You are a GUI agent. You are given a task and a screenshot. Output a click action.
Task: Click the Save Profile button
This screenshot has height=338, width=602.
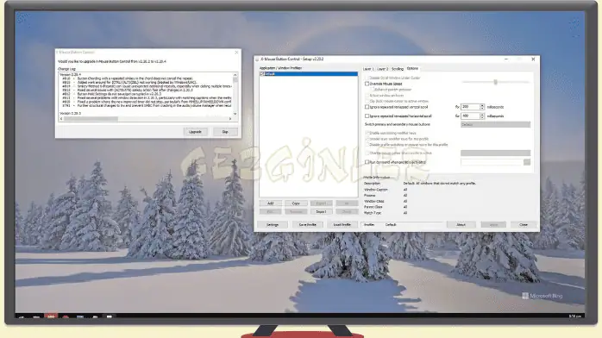tap(308, 224)
